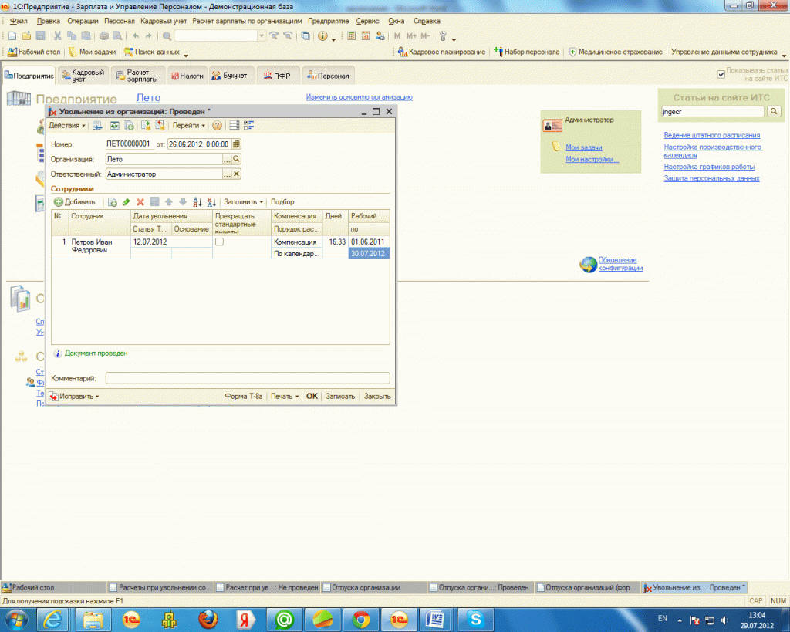
Task: Switch to the Налоги tab
Action: pos(187,76)
